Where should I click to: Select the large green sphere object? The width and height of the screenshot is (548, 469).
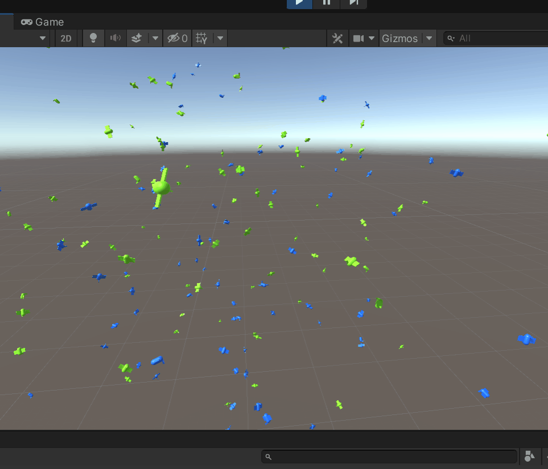(161, 188)
